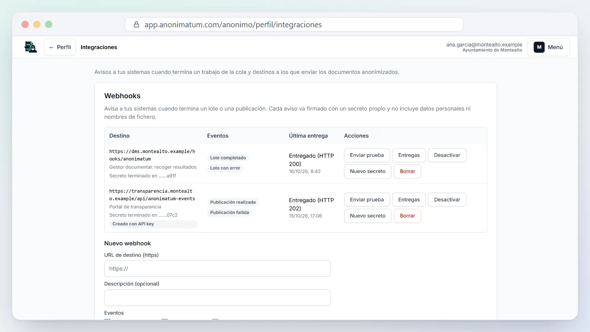The height and width of the screenshot is (332, 590).
Task: Click the Lote con error event tag
Action: (225, 168)
